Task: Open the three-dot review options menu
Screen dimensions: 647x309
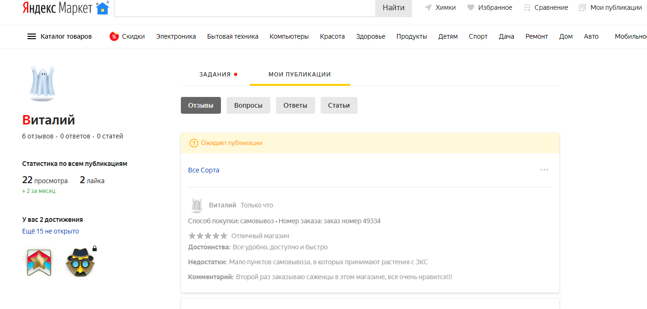Action: click(x=544, y=170)
